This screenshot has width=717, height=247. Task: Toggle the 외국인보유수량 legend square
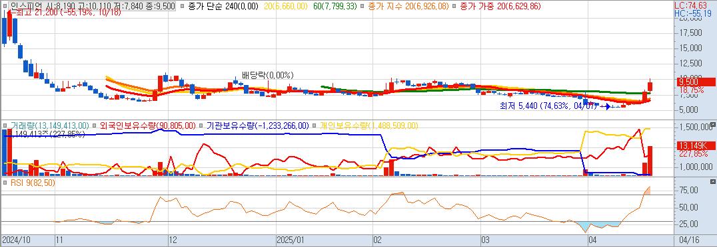coord(95,125)
